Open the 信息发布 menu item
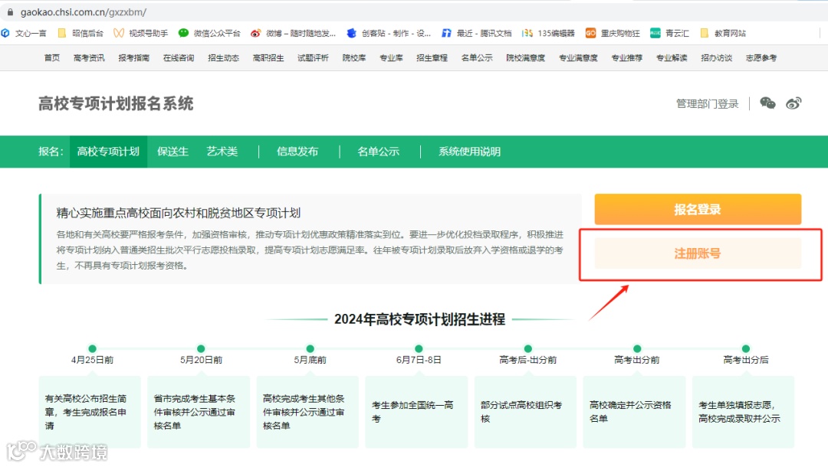The image size is (828, 467). pyautogui.click(x=297, y=152)
